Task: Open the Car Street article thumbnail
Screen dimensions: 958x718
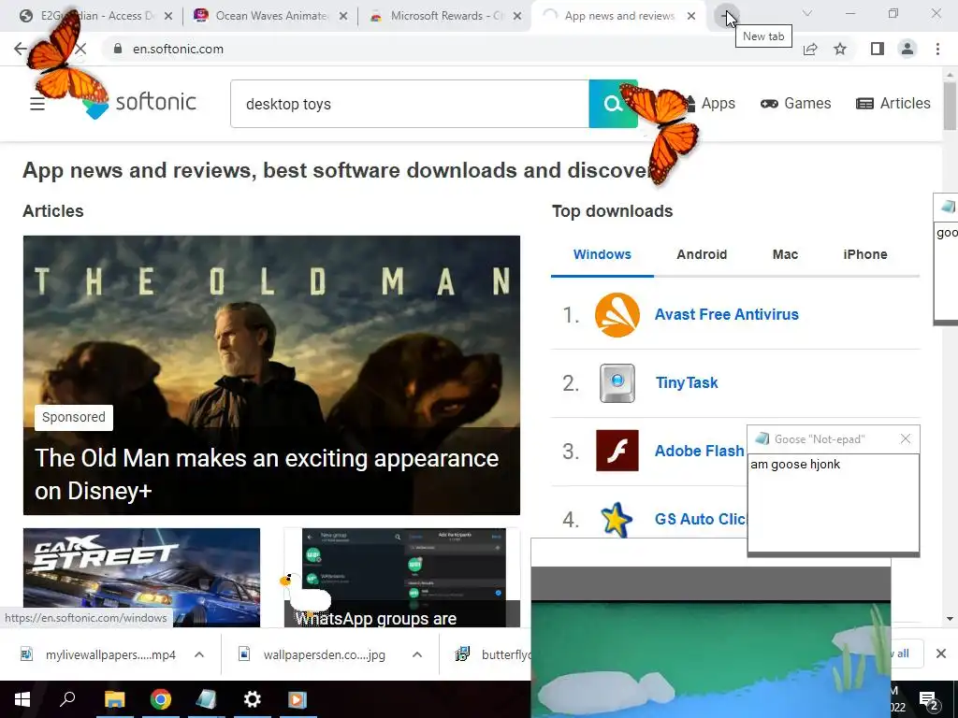Action: 142,578
